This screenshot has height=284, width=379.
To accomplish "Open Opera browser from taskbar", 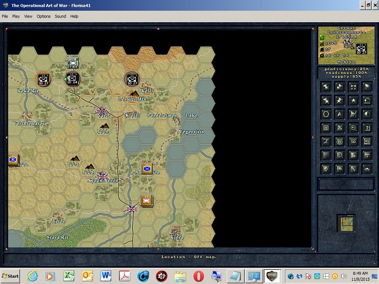I will click(198, 276).
